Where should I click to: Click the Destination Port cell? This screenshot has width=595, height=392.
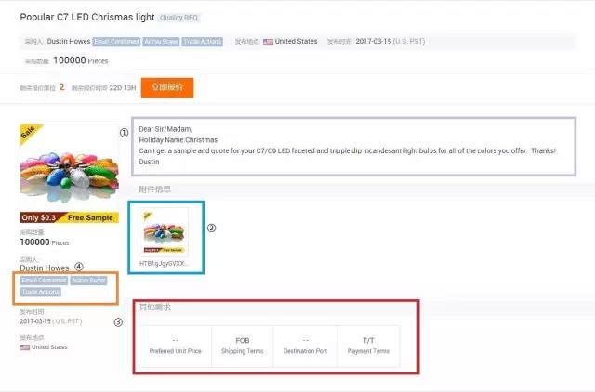point(305,346)
